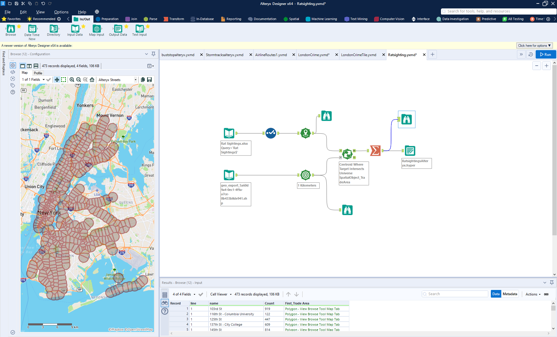Reset map to home extent

click(92, 80)
